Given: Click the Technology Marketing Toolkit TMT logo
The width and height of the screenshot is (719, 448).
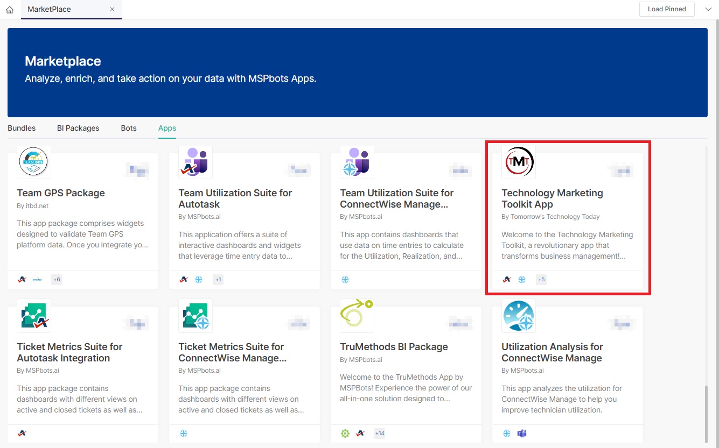Looking at the screenshot, I should 518,161.
